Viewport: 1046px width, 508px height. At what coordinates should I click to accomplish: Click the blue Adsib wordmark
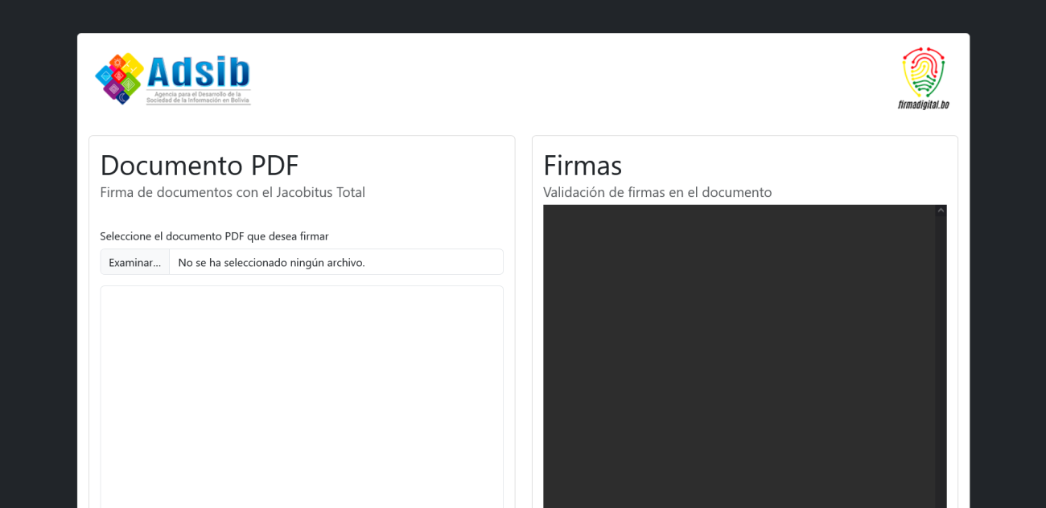click(198, 72)
